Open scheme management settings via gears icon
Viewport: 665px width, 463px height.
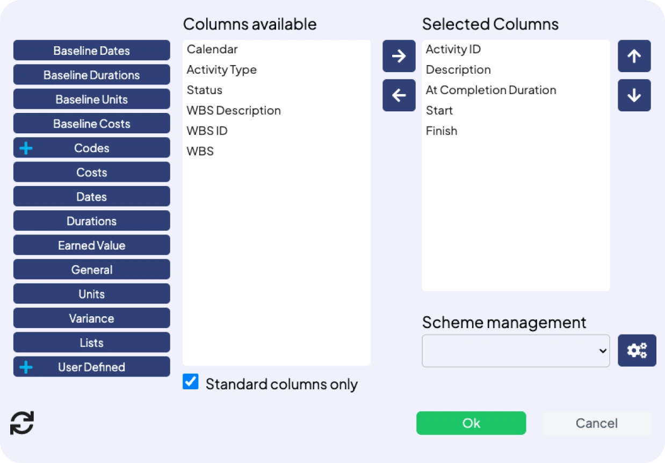[x=637, y=350]
